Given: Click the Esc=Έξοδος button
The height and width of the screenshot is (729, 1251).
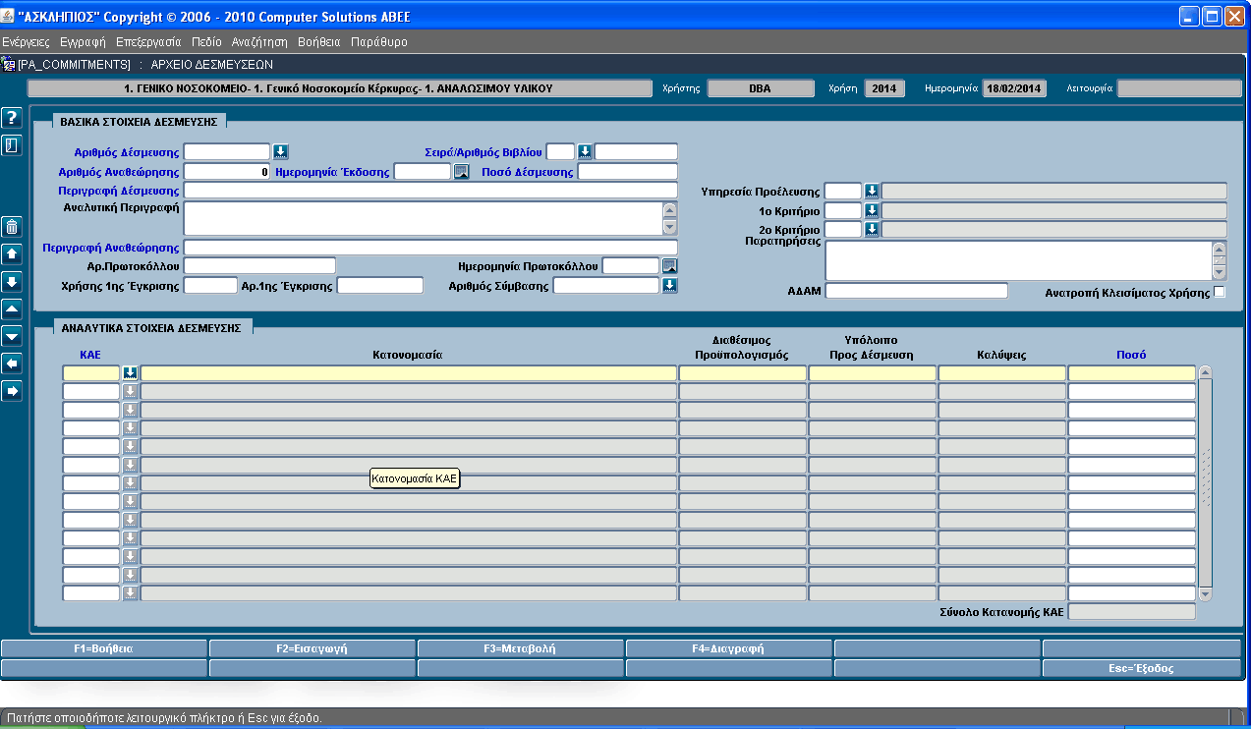Looking at the screenshot, I should click(x=1141, y=668).
